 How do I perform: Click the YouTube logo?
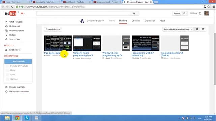[10, 13]
